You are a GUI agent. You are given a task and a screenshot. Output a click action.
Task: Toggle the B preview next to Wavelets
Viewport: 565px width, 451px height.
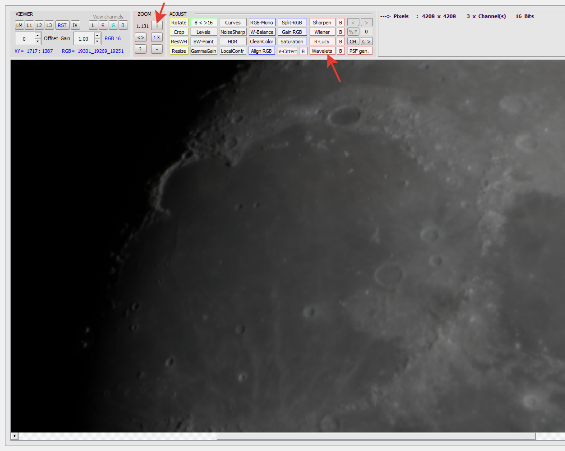tap(340, 51)
